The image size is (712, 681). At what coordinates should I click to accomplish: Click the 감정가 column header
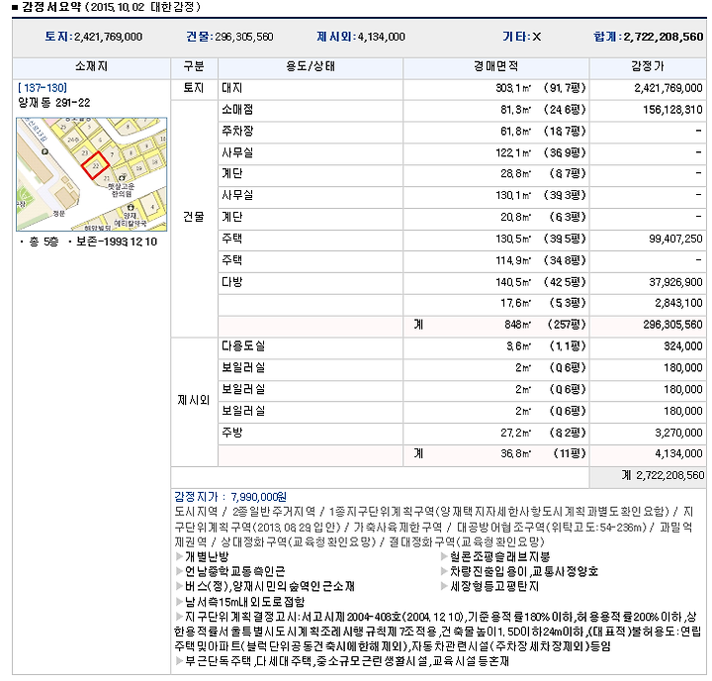click(648, 66)
